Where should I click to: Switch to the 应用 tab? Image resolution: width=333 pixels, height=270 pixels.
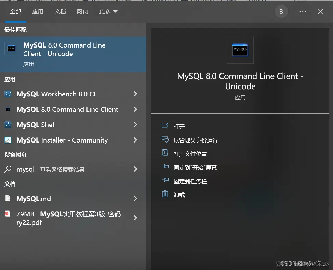click(38, 12)
